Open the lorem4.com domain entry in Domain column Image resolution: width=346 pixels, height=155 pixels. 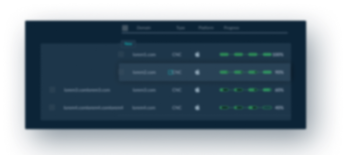(144, 107)
